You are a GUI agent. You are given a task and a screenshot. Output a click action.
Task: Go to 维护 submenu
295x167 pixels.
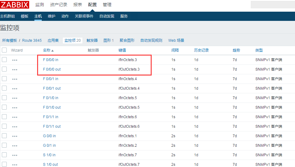(52, 16)
